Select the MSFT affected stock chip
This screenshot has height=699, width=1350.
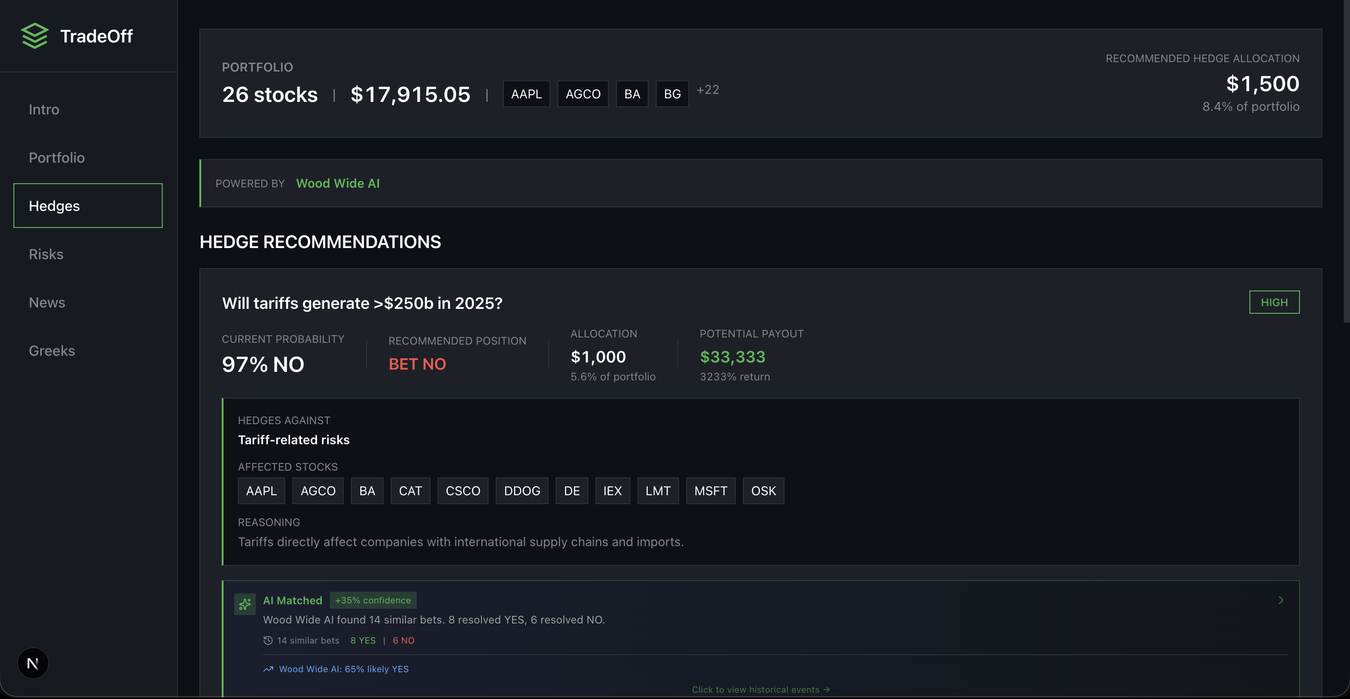(x=710, y=491)
